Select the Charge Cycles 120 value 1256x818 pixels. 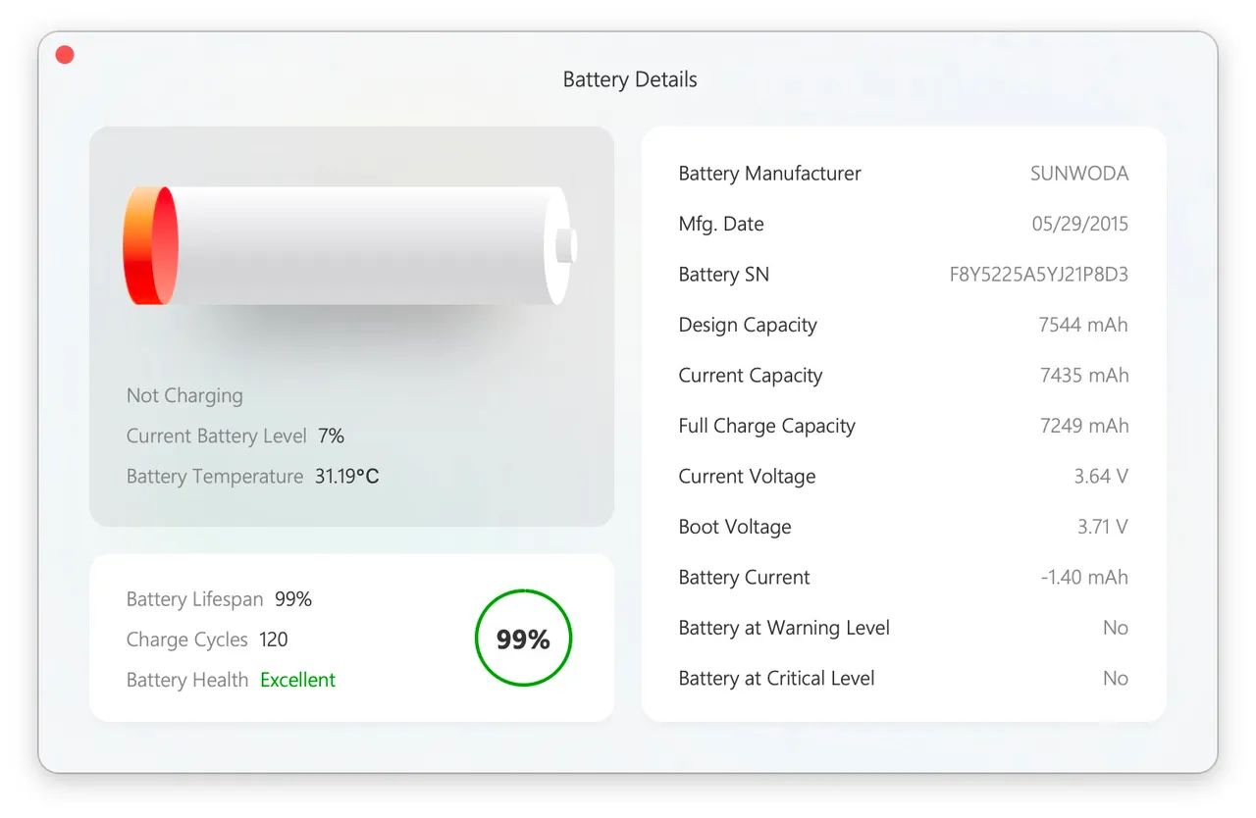pos(274,639)
